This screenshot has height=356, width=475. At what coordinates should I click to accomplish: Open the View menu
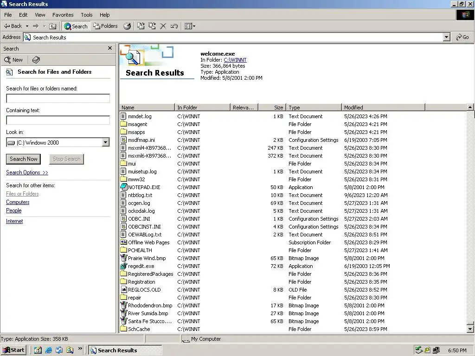(40, 15)
